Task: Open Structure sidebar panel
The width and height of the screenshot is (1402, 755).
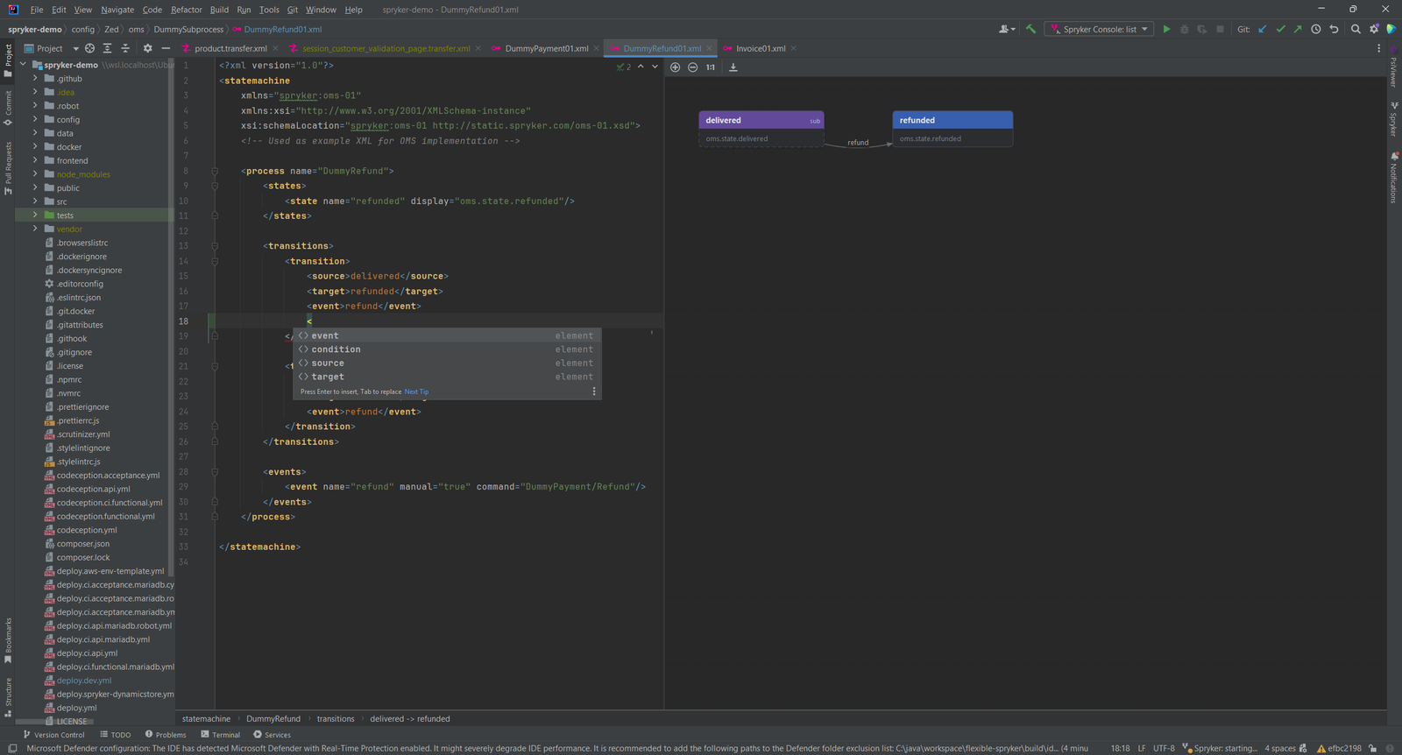Action: click(x=8, y=697)
